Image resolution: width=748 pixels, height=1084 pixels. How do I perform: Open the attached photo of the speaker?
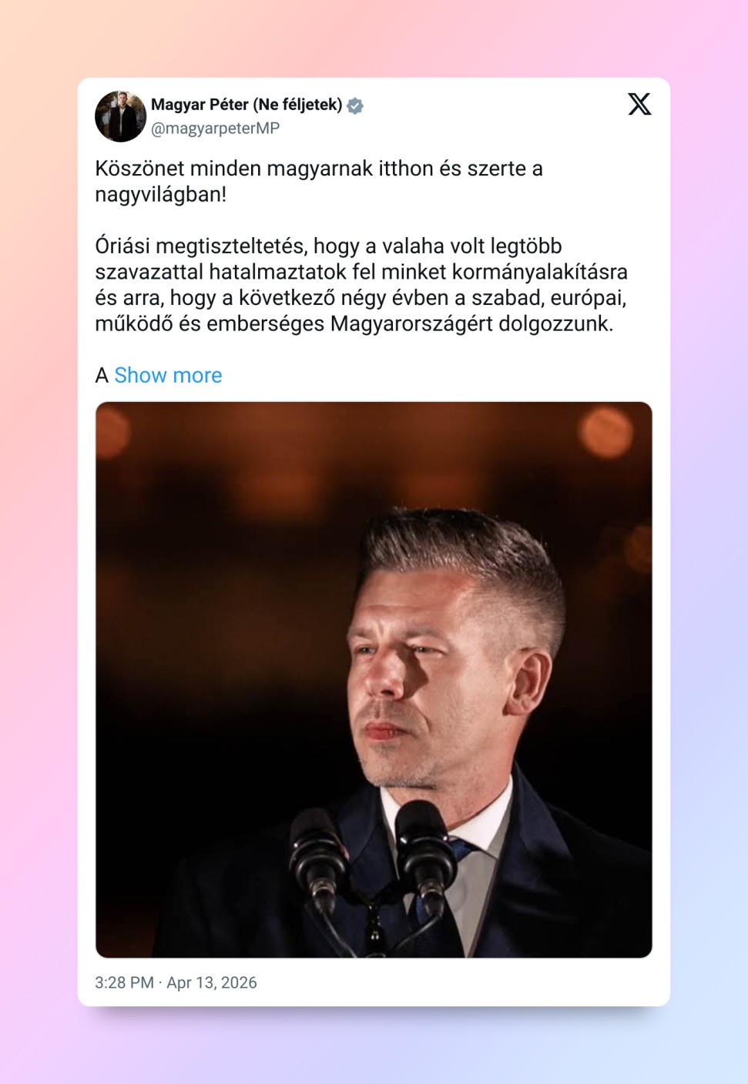[x=374, y=680]
